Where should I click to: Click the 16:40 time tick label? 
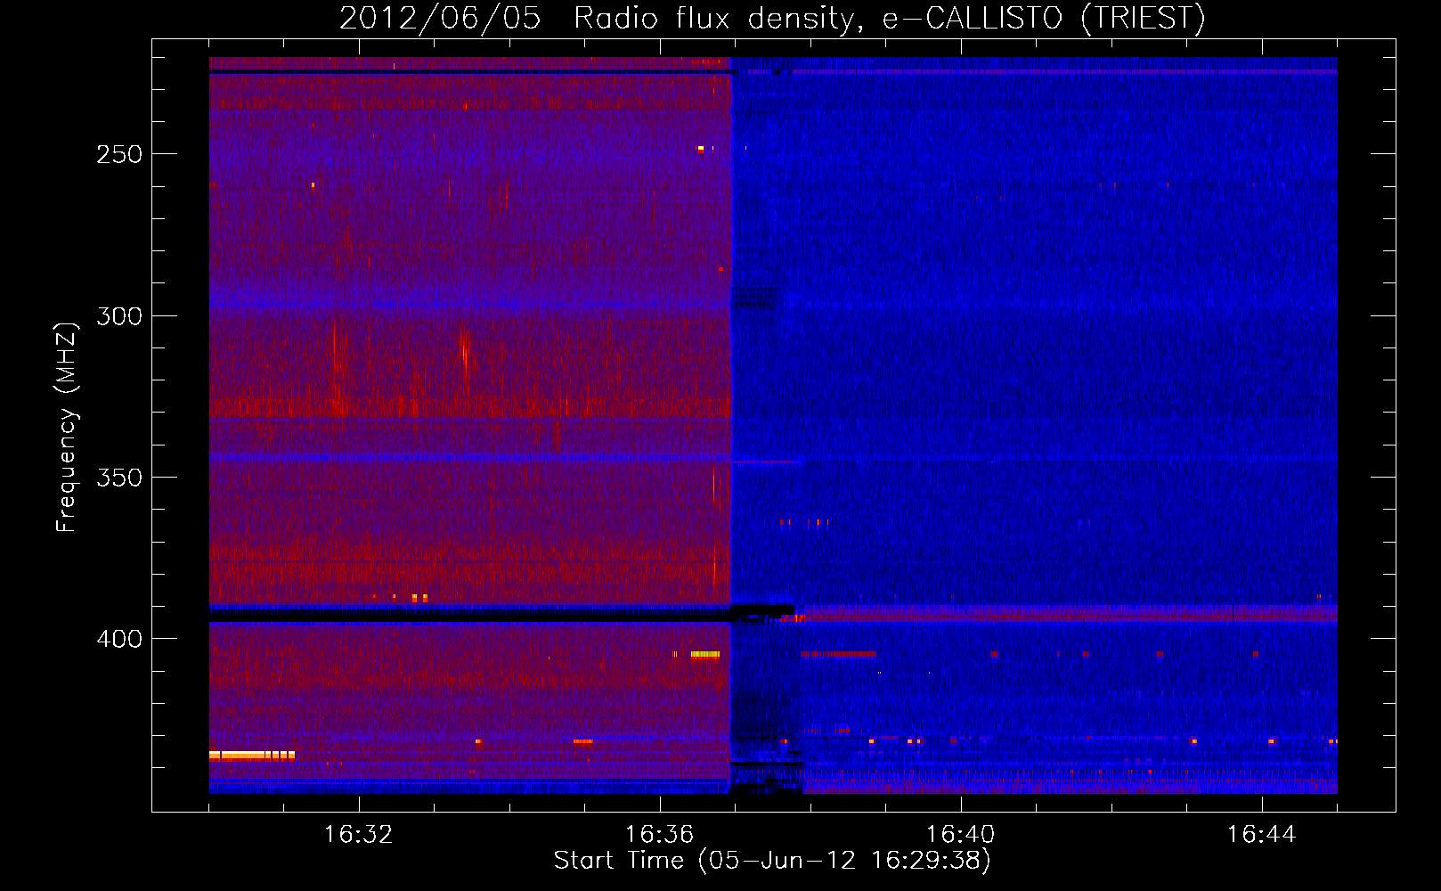[961, 834]
